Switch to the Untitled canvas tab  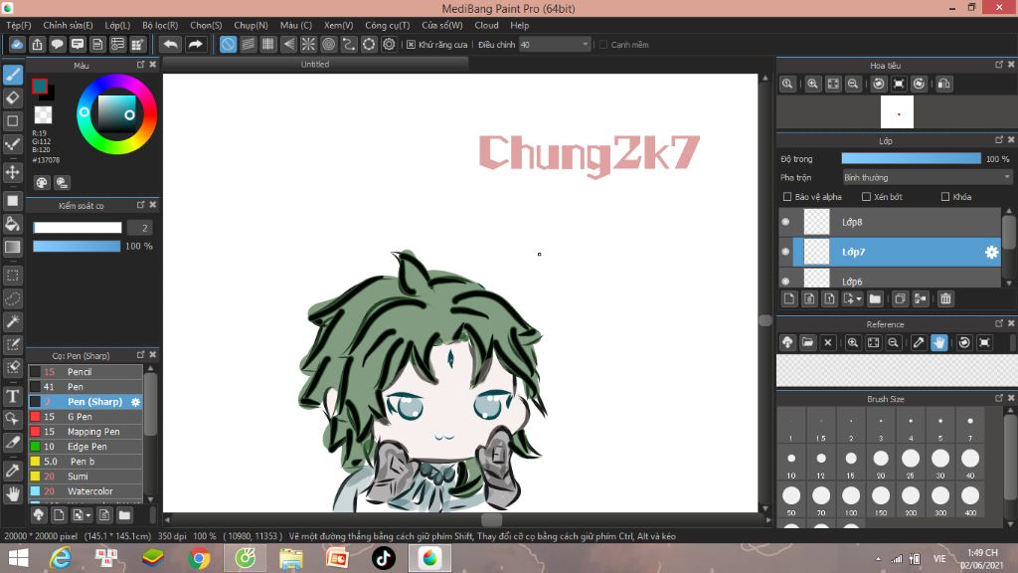(x=315, y=65)
